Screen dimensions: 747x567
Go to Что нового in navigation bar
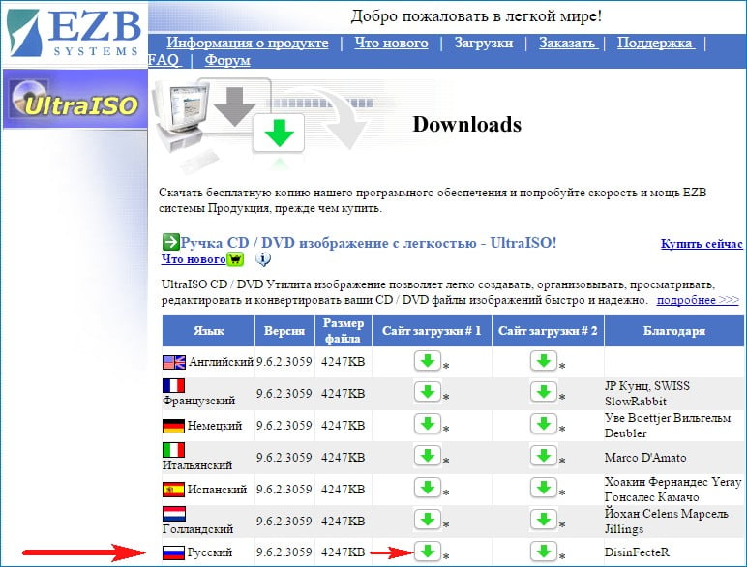[391, 43]
